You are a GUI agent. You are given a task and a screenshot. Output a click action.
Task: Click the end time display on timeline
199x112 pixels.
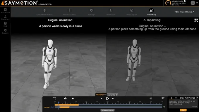(163, 98)
